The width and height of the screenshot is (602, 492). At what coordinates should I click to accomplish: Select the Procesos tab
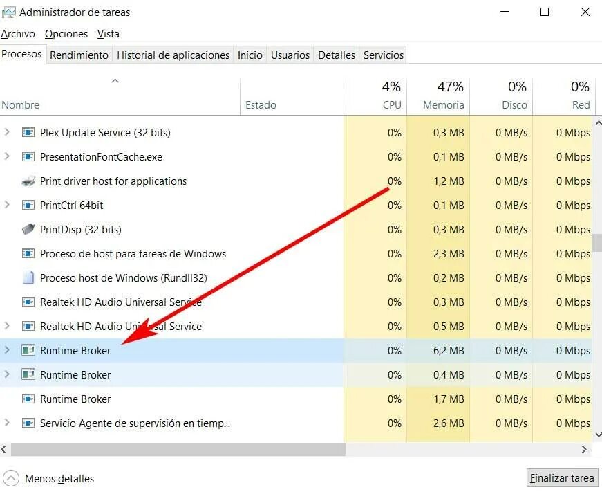(x=21, y=54)
